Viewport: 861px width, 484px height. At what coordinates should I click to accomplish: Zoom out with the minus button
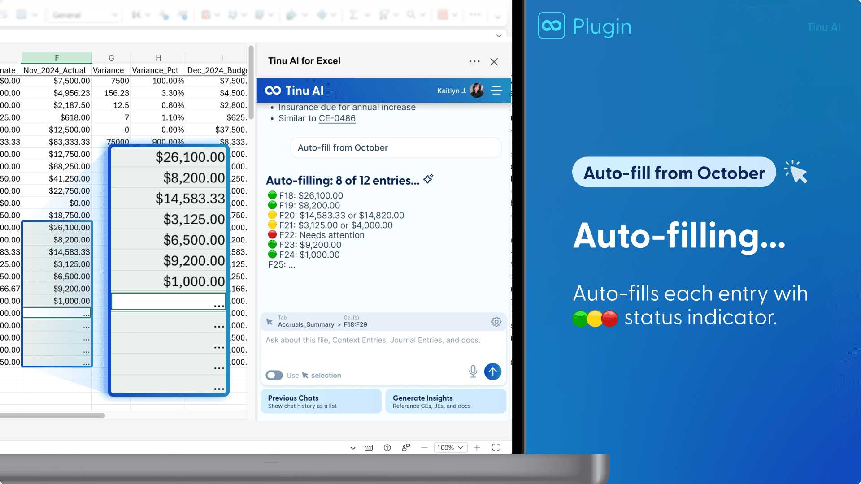(x=424, y=448)
